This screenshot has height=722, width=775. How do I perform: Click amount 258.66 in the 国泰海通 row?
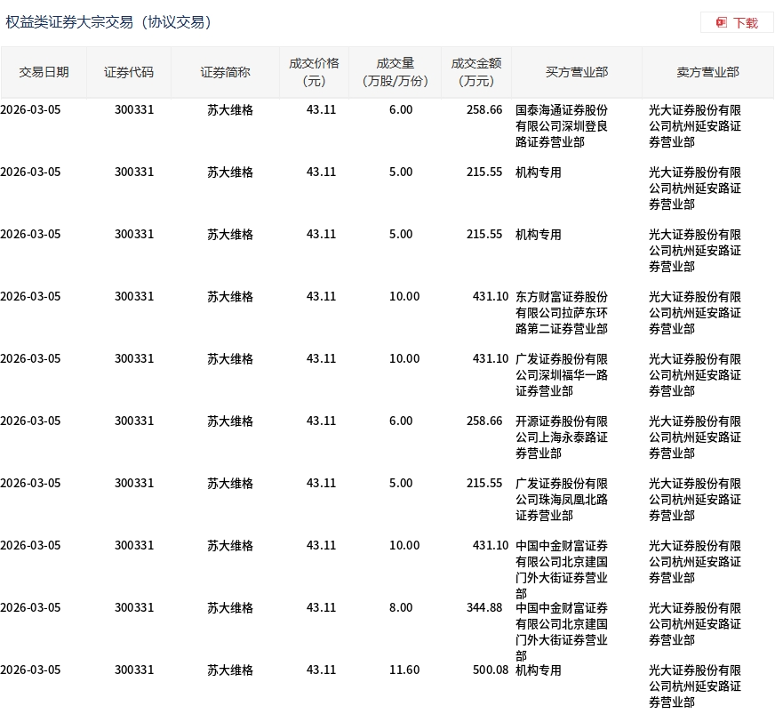pyautogui.click(x=483, y=109)
